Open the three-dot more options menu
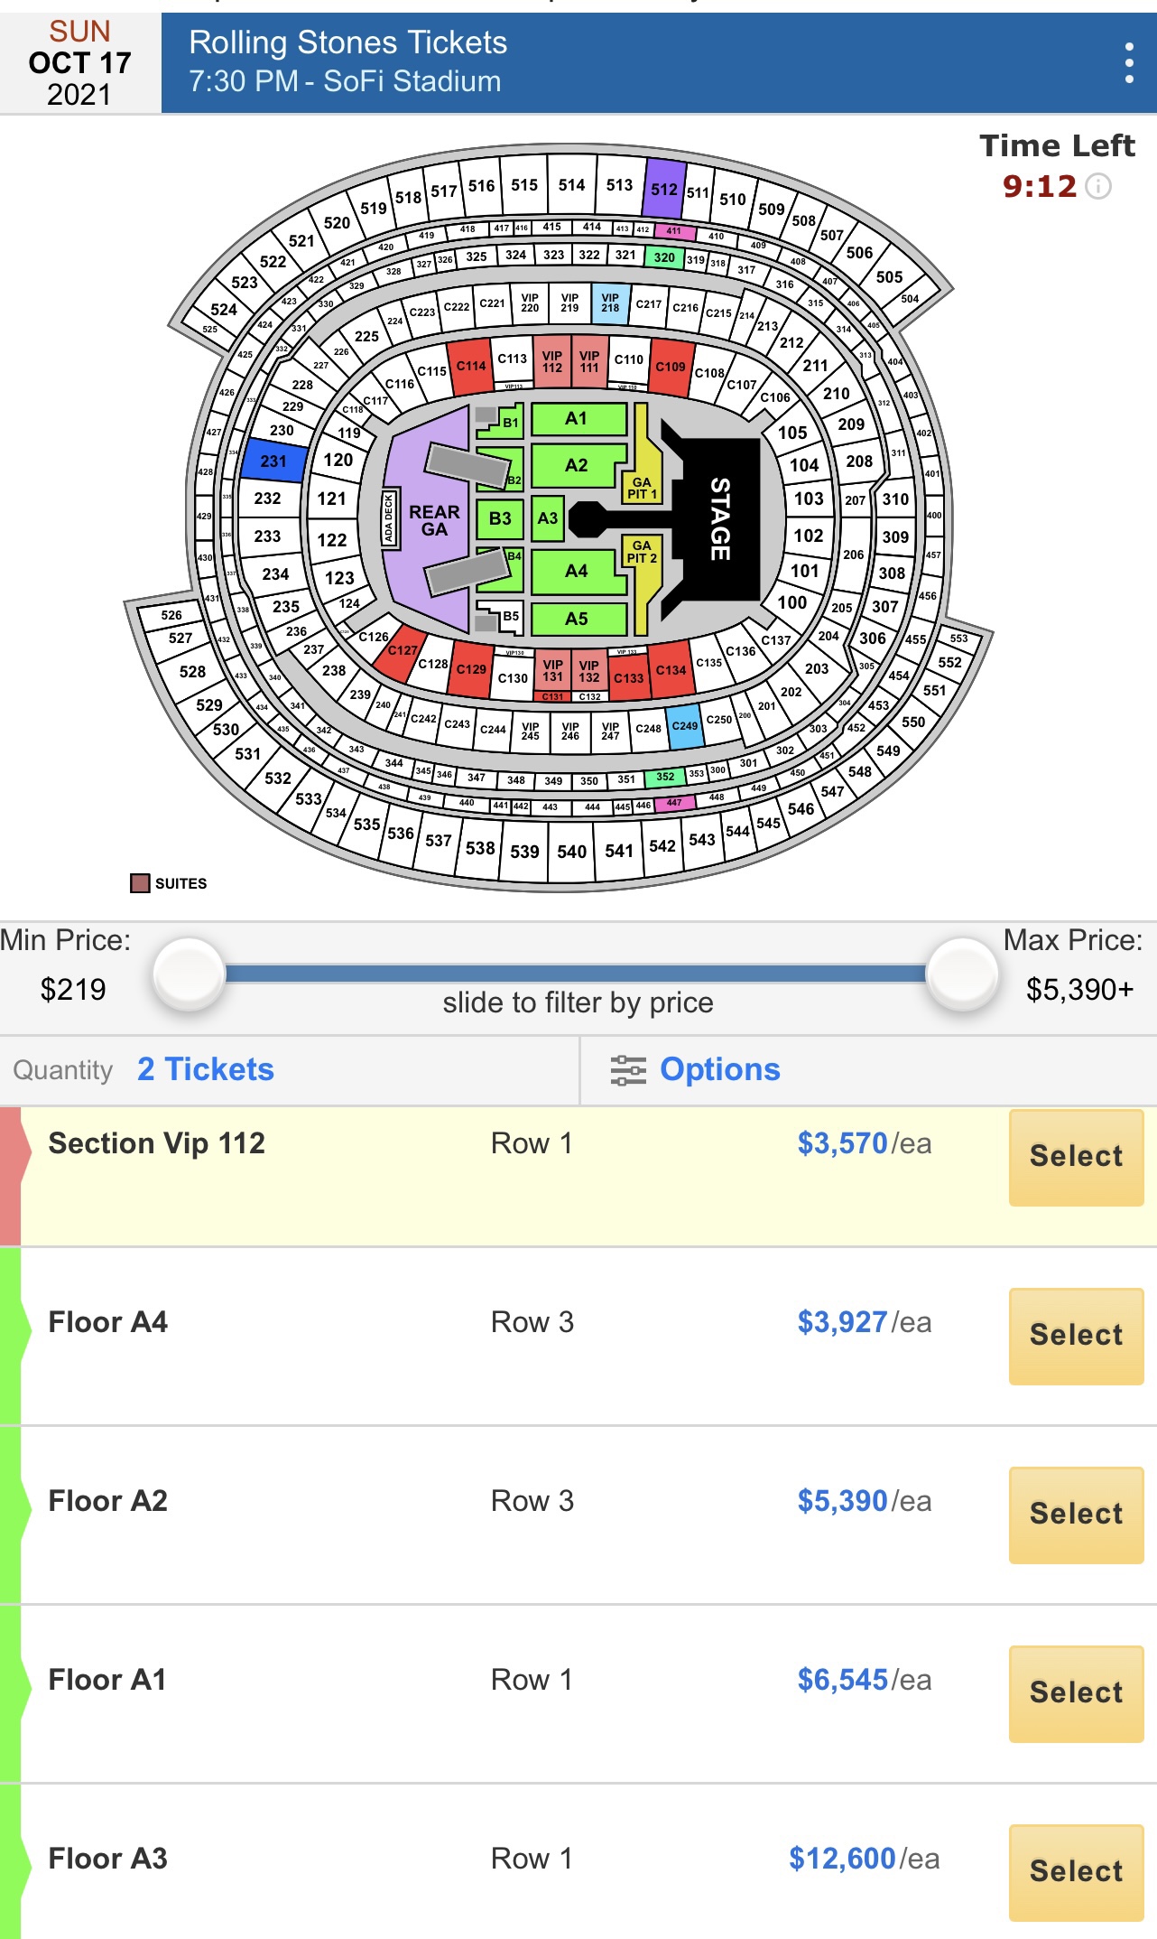1157x1939 pixels. (x=1128, y=63)
